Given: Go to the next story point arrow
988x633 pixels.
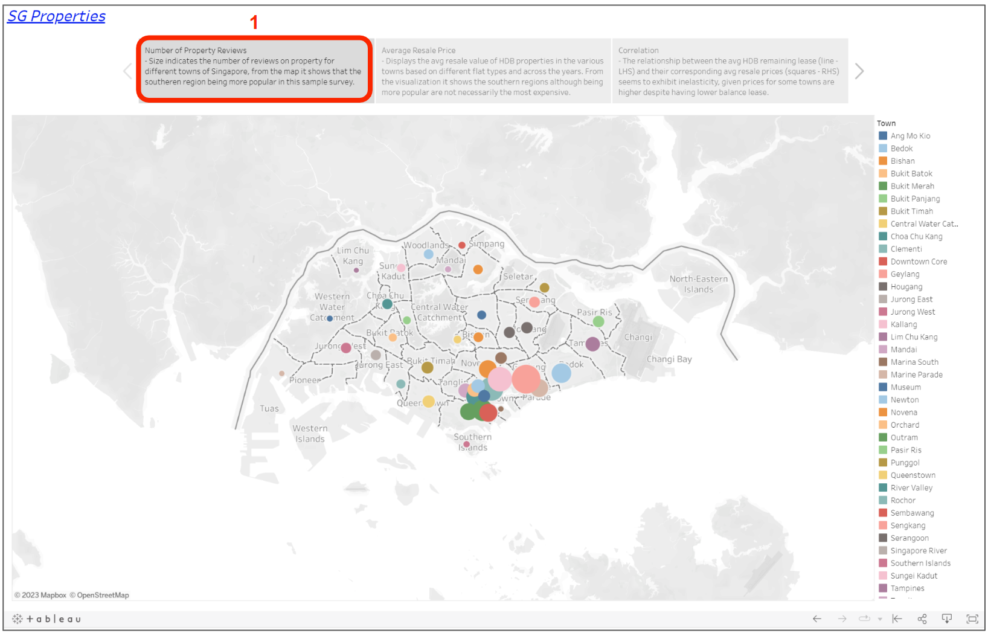Looking at the screenshot, I should pos(859,71).
